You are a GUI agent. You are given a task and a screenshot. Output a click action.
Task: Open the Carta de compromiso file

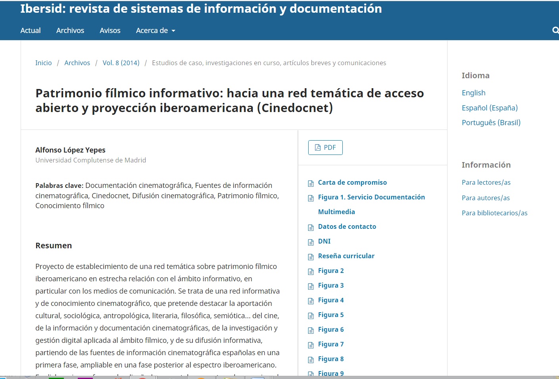[x=352, y=182]
